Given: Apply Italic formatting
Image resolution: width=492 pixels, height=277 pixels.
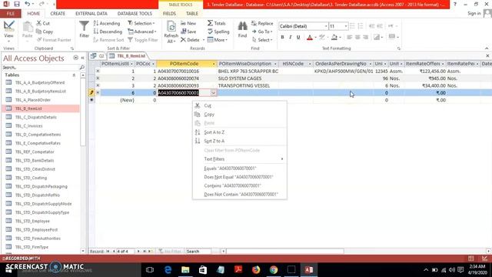Looking at the screenshot, I should pyautogui.click(x=291, y=37).
